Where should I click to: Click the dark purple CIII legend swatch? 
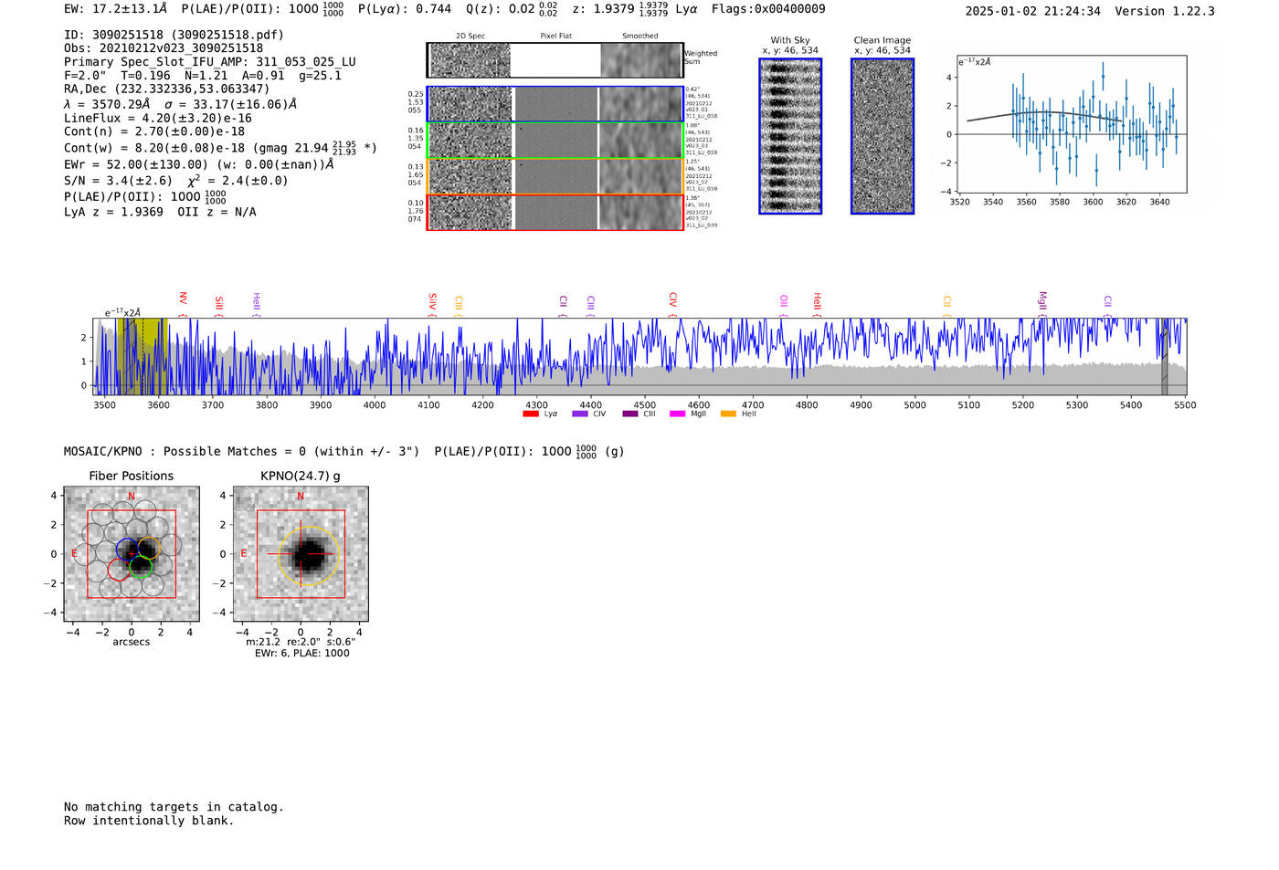630,414
